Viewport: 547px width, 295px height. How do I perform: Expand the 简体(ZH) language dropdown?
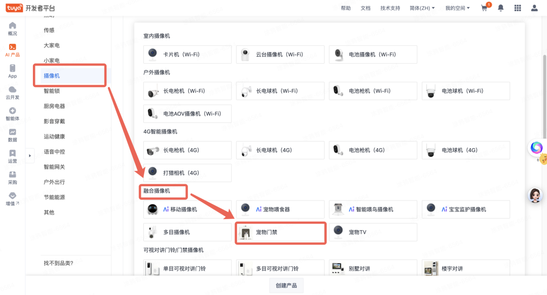422,8
